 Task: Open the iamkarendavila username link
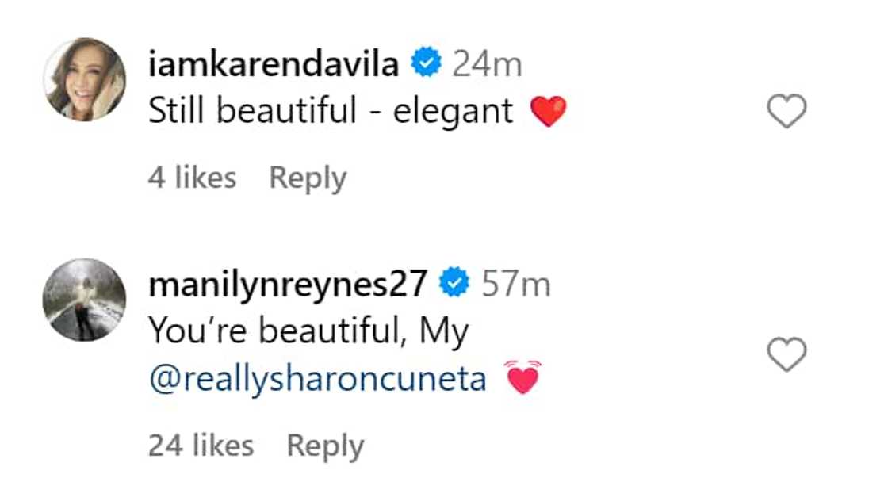click(274, 64)
